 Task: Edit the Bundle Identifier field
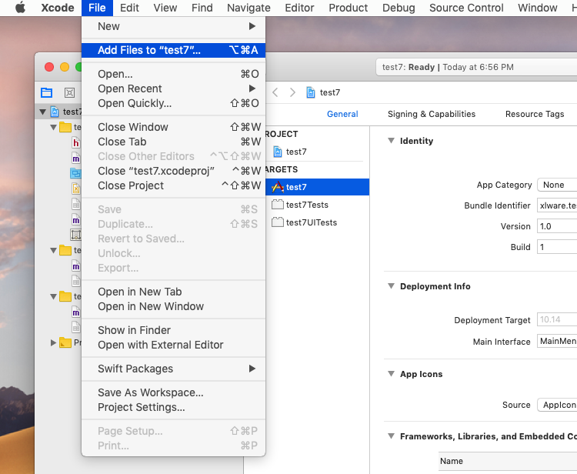[557, 205]
